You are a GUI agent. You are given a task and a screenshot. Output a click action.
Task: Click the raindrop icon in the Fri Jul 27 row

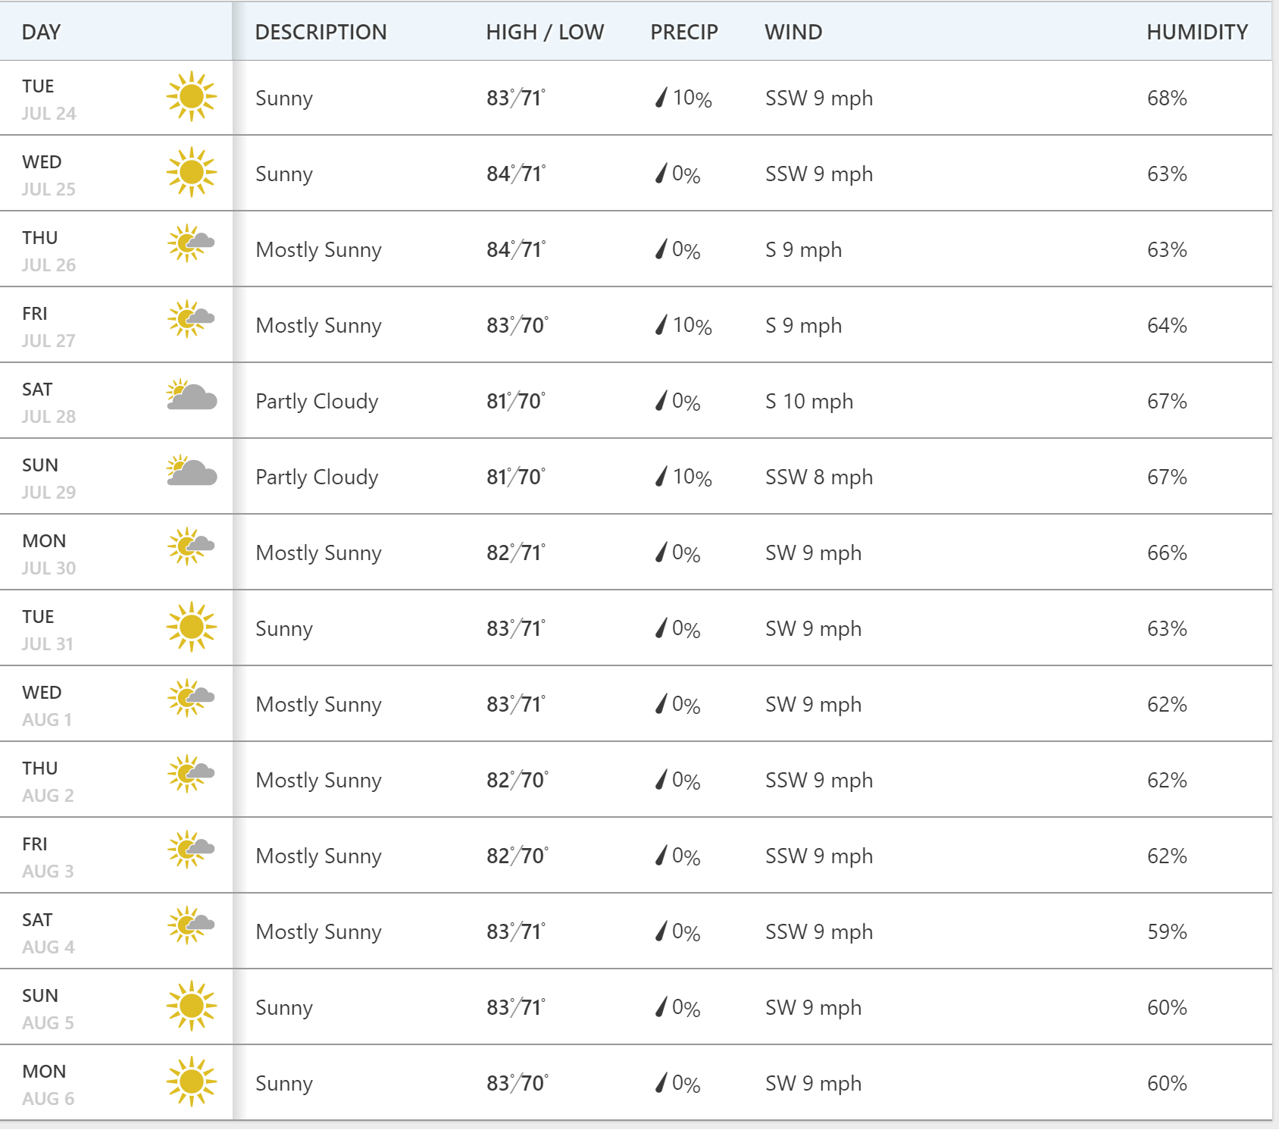(661, 324)
